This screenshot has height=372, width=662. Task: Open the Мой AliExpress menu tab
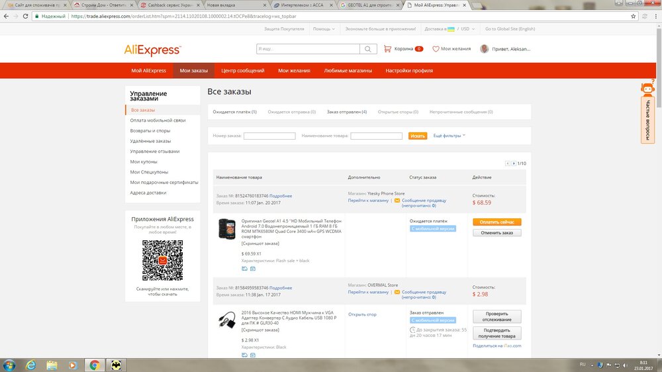click(x=148, y=71)
